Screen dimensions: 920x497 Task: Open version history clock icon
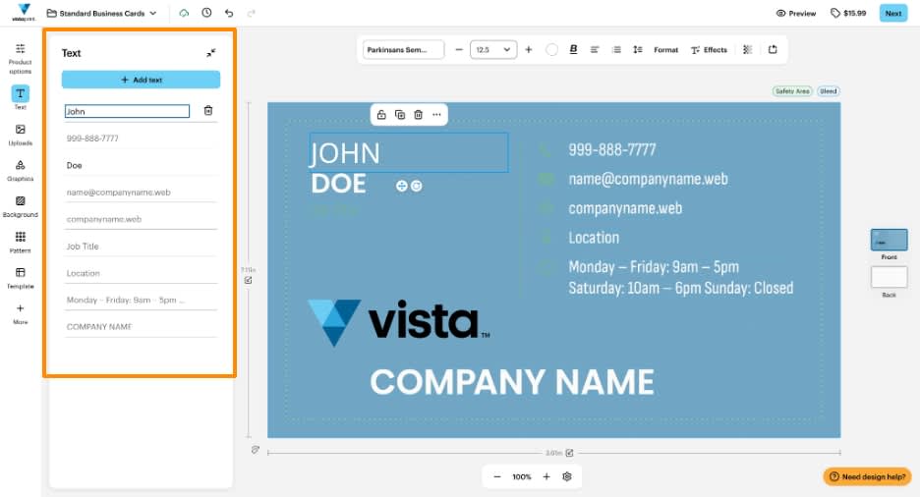pyautogui.click(x=206, y=13)
